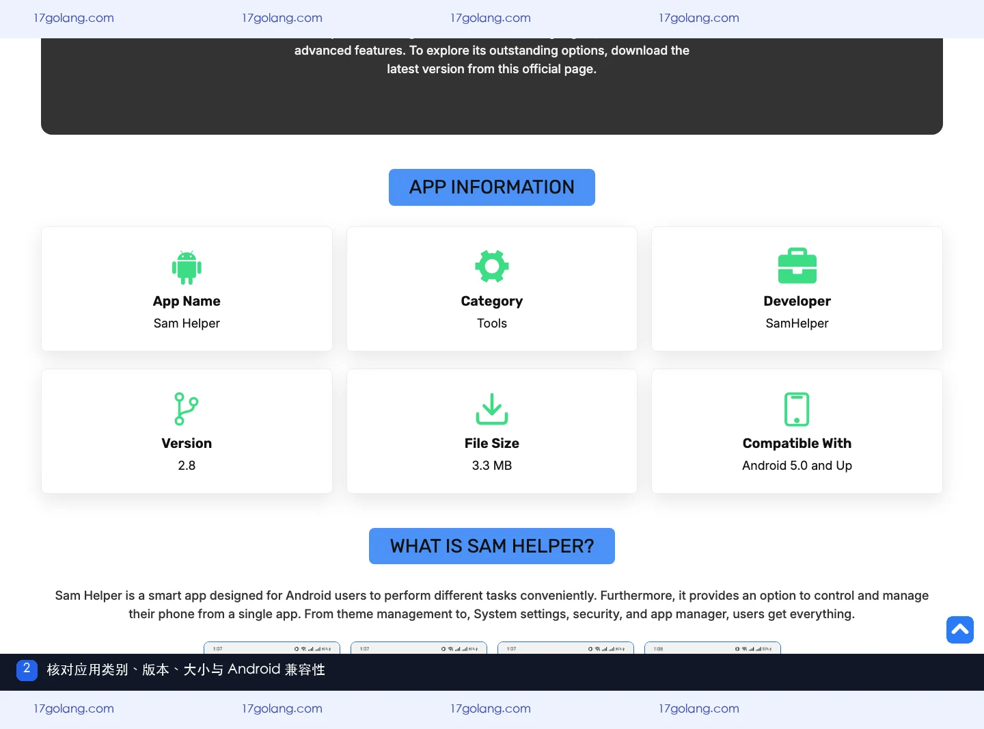Click the Version branch icon
Viewport: 984px width, 729px height.
click(186, 409)
